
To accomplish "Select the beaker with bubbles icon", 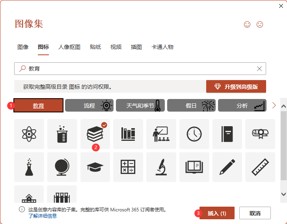I will pos(62,134).
